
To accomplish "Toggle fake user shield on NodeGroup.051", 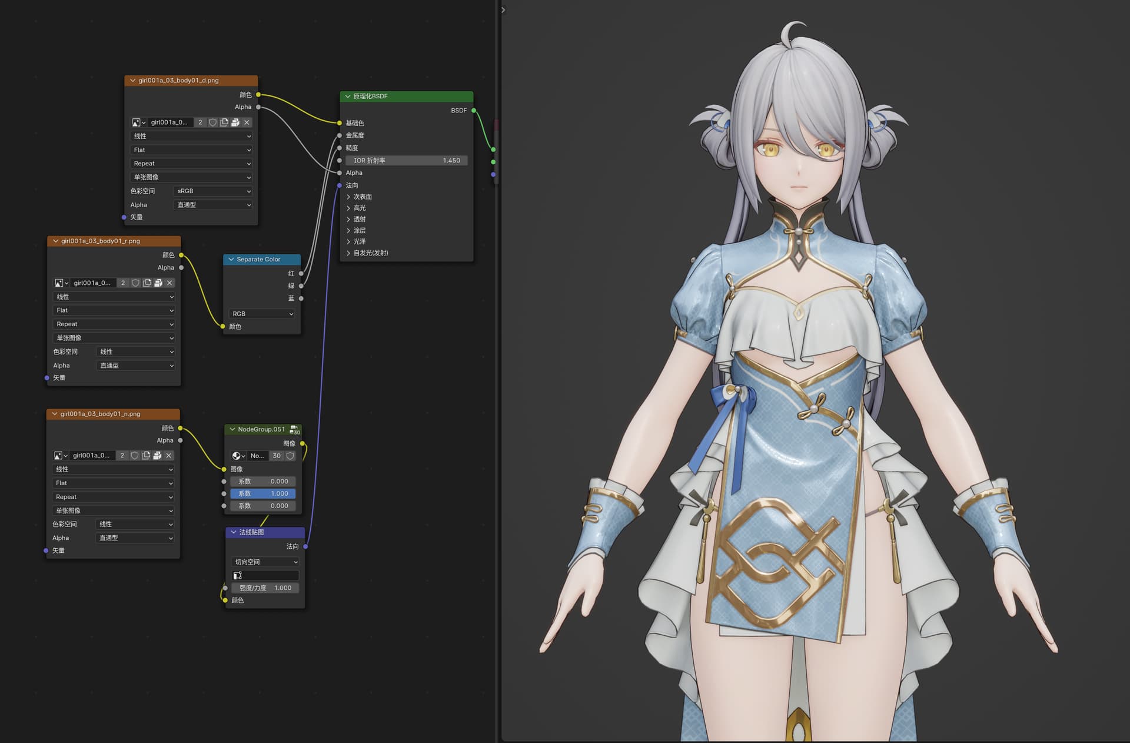I will click(x=290, y=456).
